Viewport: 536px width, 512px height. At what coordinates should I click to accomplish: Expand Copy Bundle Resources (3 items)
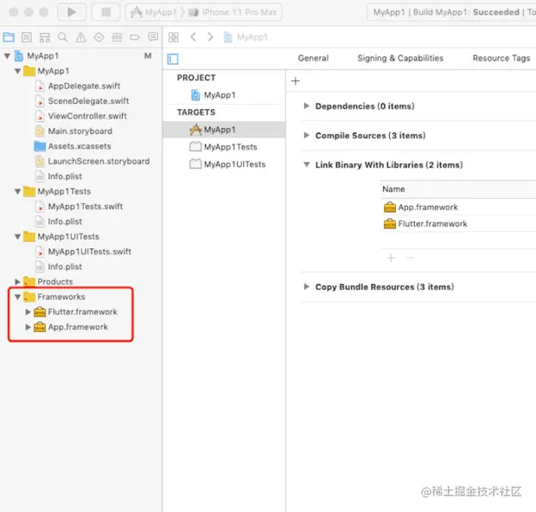click(307, 286)
